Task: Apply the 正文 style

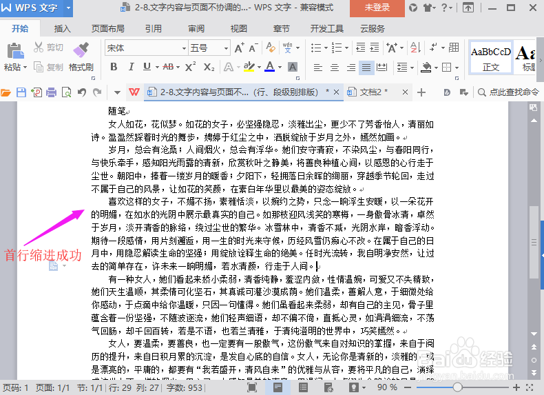Action: tap(490, 57)
